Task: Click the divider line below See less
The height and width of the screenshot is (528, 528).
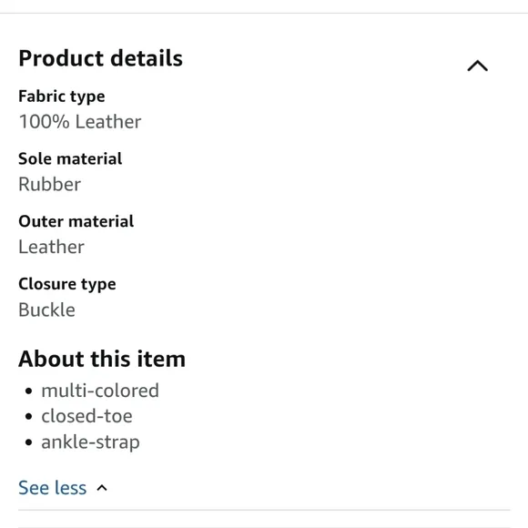Action: pyautogui.click(x=264, y=510)
